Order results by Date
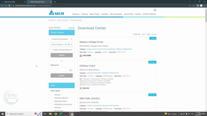This screenshot has height=116, width=207. (x=148, y=34)
